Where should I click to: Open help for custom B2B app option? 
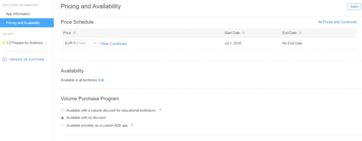pos(132,125)
